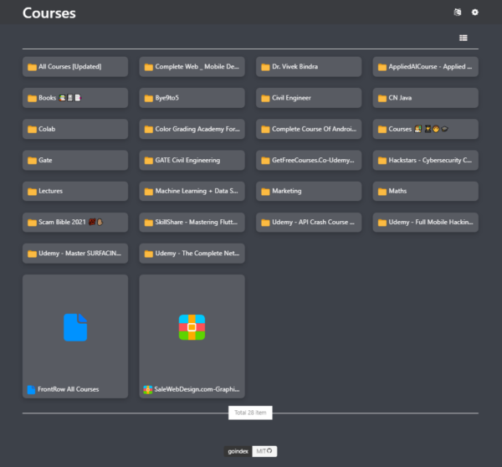Viewport: 502px width, 467px height.
Task: Open the GetFreeCourses.Co-Udemy folder
Action: click(x=309, y=160)
